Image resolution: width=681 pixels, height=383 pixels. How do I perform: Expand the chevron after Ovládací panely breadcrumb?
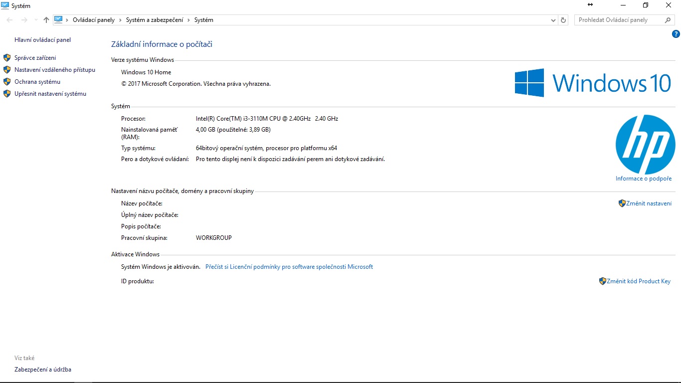click(x=120, y=20)
